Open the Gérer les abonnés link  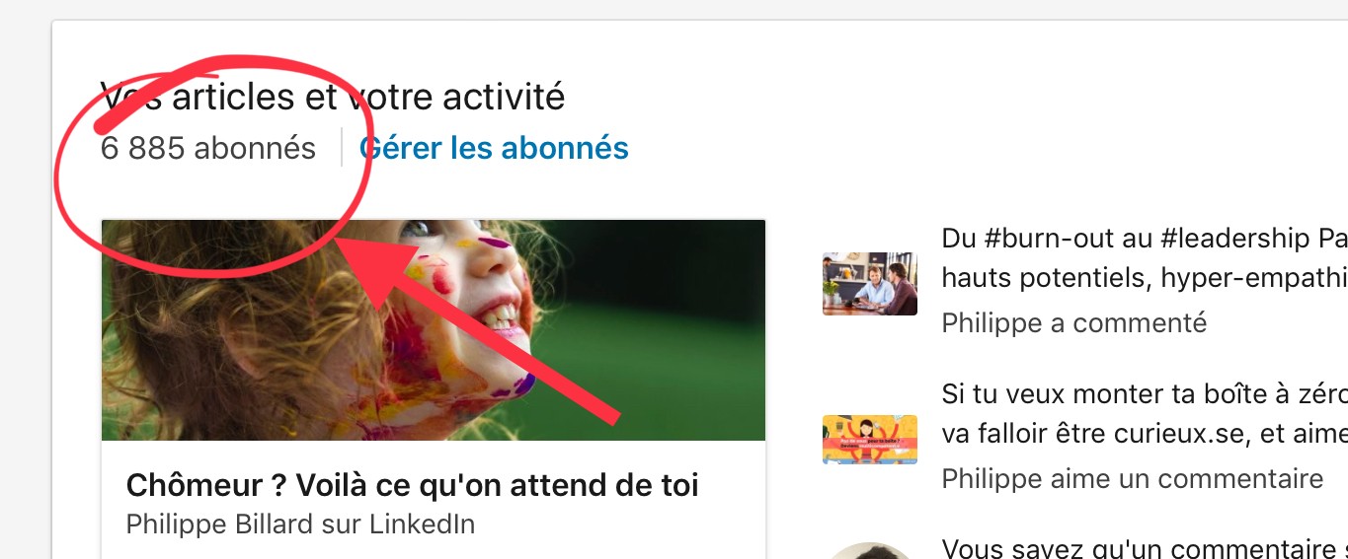click(x=494, y=149)
